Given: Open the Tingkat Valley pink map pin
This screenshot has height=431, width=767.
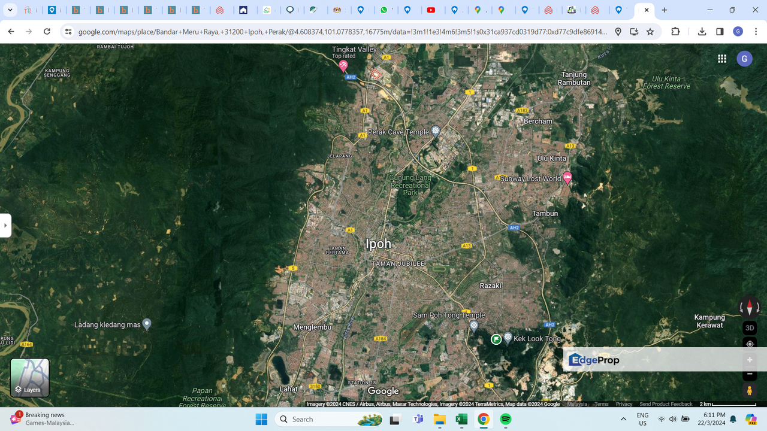Looking at the screenshot, I should coord(343,66).
